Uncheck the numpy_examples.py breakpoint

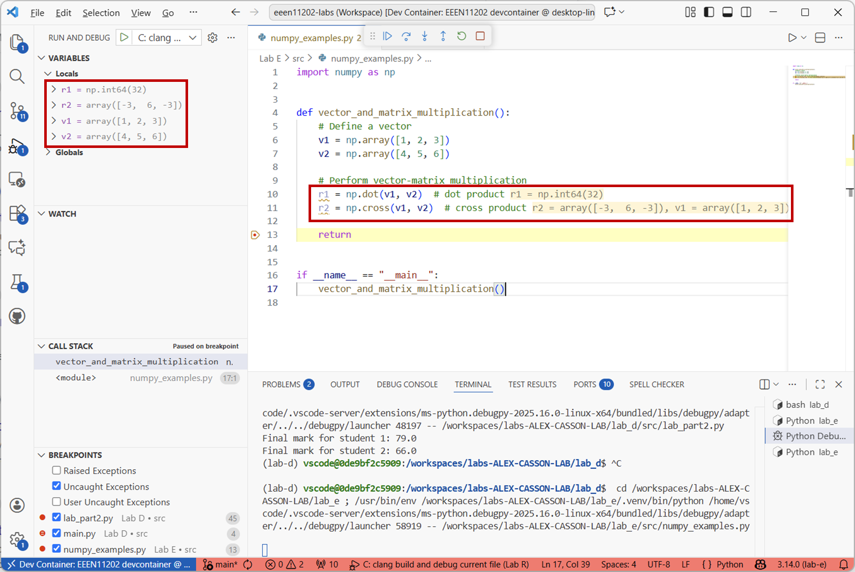point(56,549)
